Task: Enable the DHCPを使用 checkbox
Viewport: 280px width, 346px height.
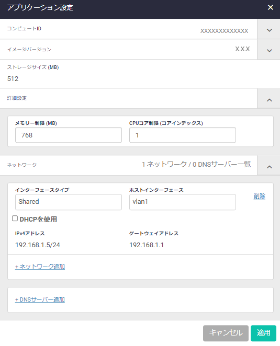Action: 15,218
